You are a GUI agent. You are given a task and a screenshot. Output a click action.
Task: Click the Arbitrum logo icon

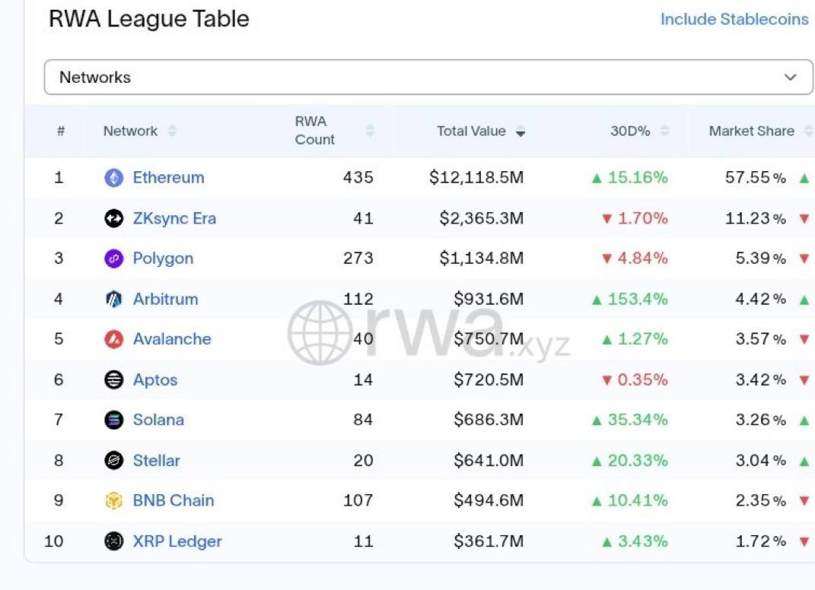click(113, 300)
